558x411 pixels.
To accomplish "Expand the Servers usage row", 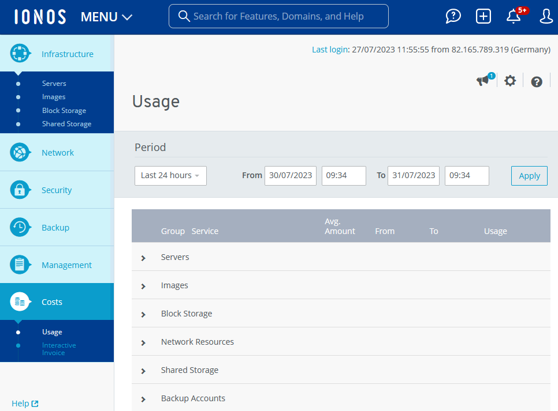I will (143, 258).
